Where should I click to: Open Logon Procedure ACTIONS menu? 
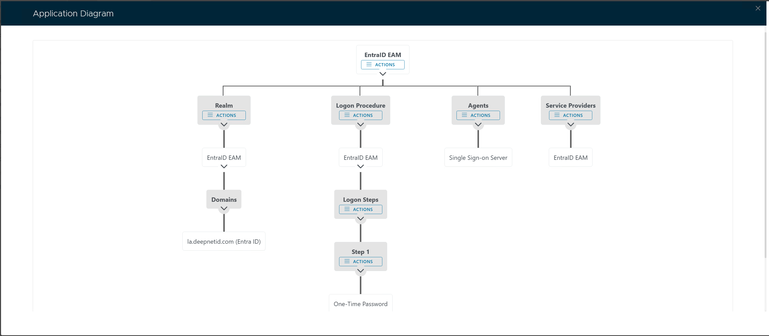click(x=360, y=115)
